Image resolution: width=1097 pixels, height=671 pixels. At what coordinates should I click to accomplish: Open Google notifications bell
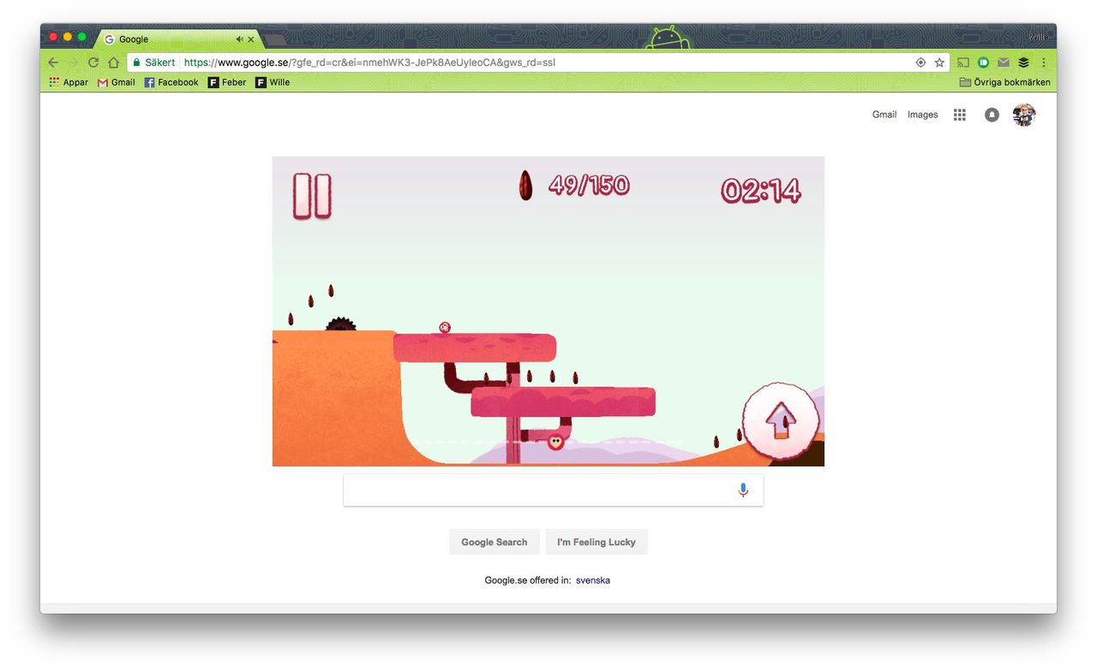(992, 115)
